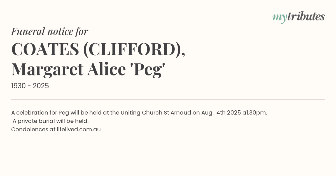
Task: Click the nickname 'Peg' in the heading
Action: point(148,70)
